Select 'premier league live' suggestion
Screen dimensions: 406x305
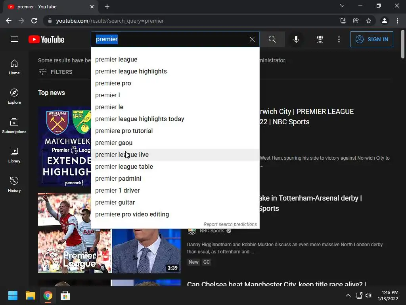175,155
